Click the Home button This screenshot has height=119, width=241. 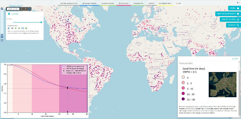click(x=234, y=8)
